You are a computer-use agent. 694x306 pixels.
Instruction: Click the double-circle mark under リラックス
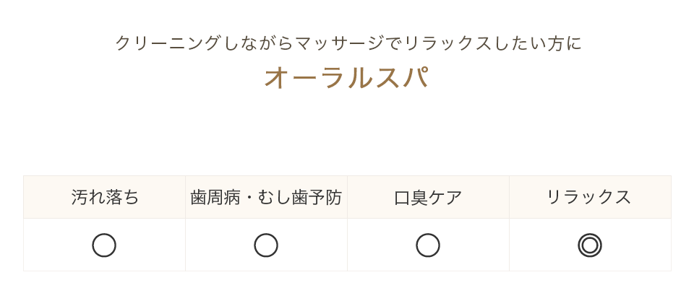coord(590,245)
